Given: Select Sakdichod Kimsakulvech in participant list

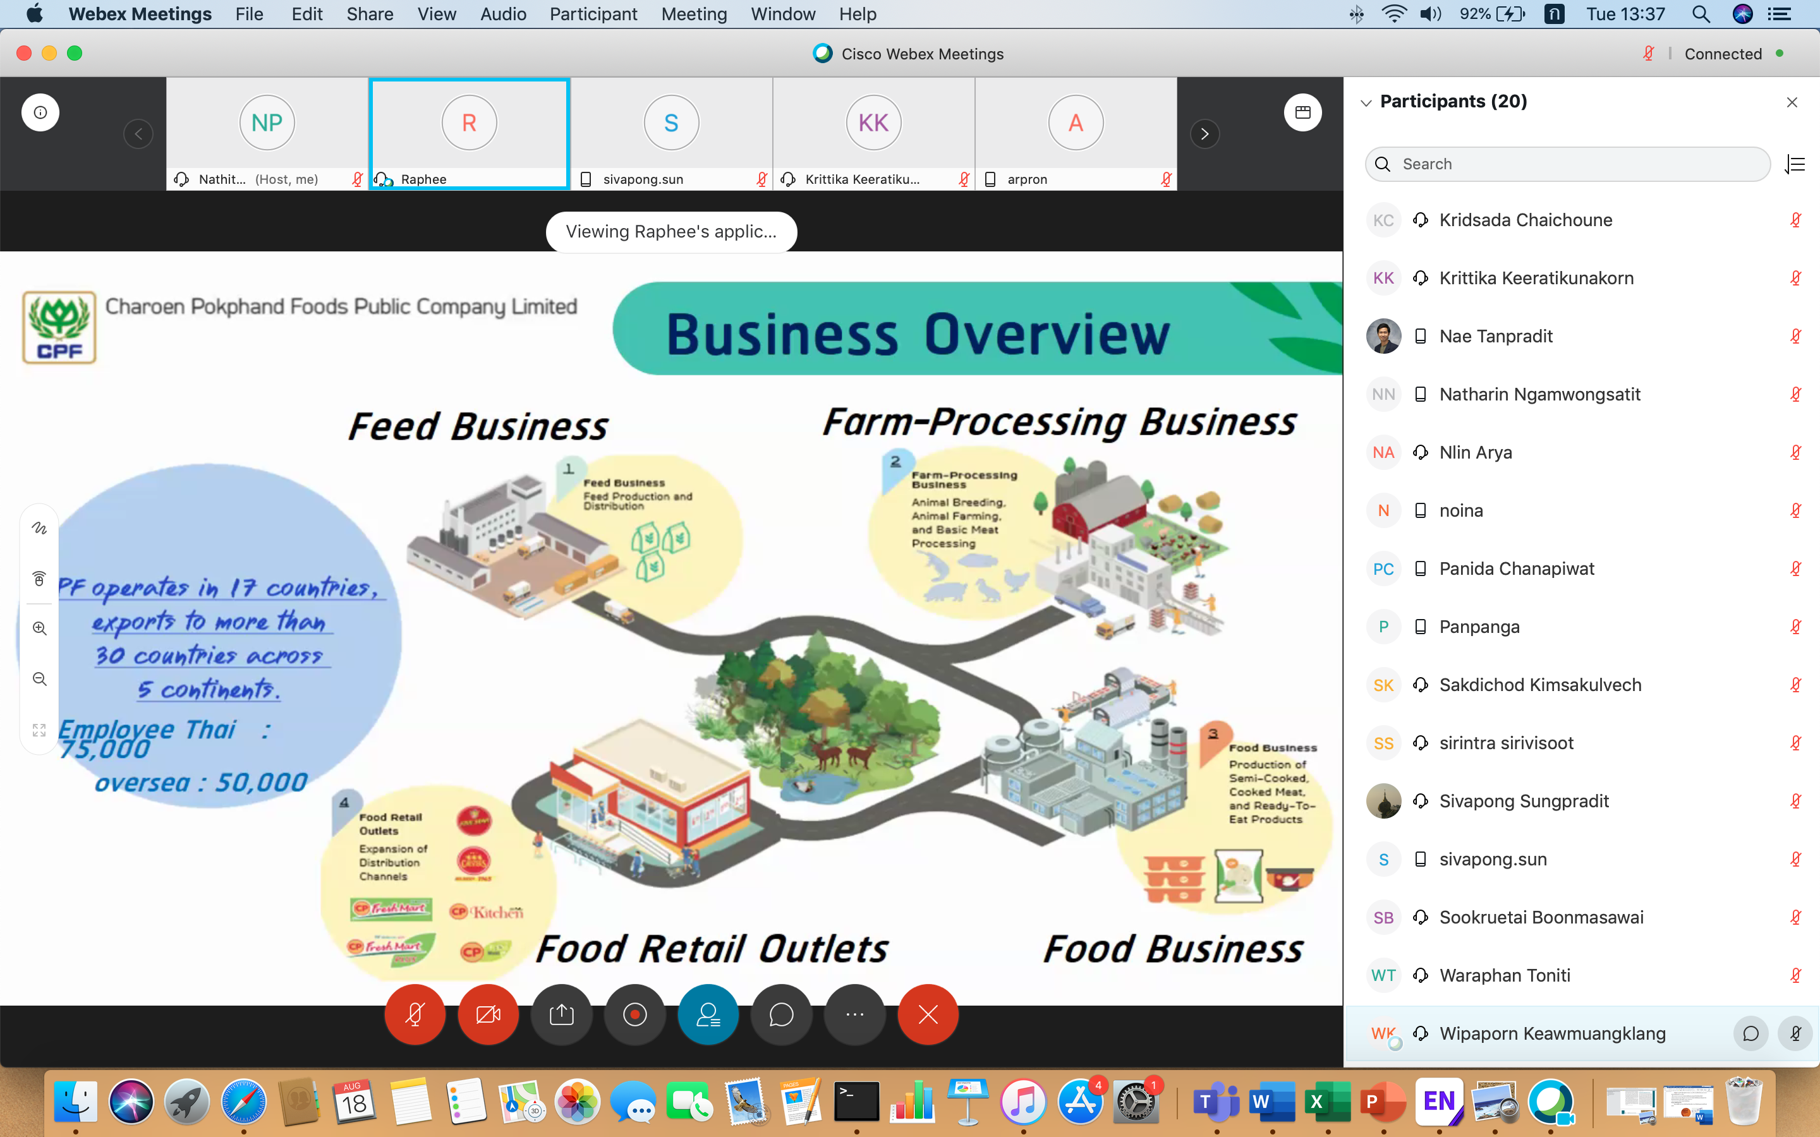Looking at the screenshot, I should click(x=1582, y=685).
